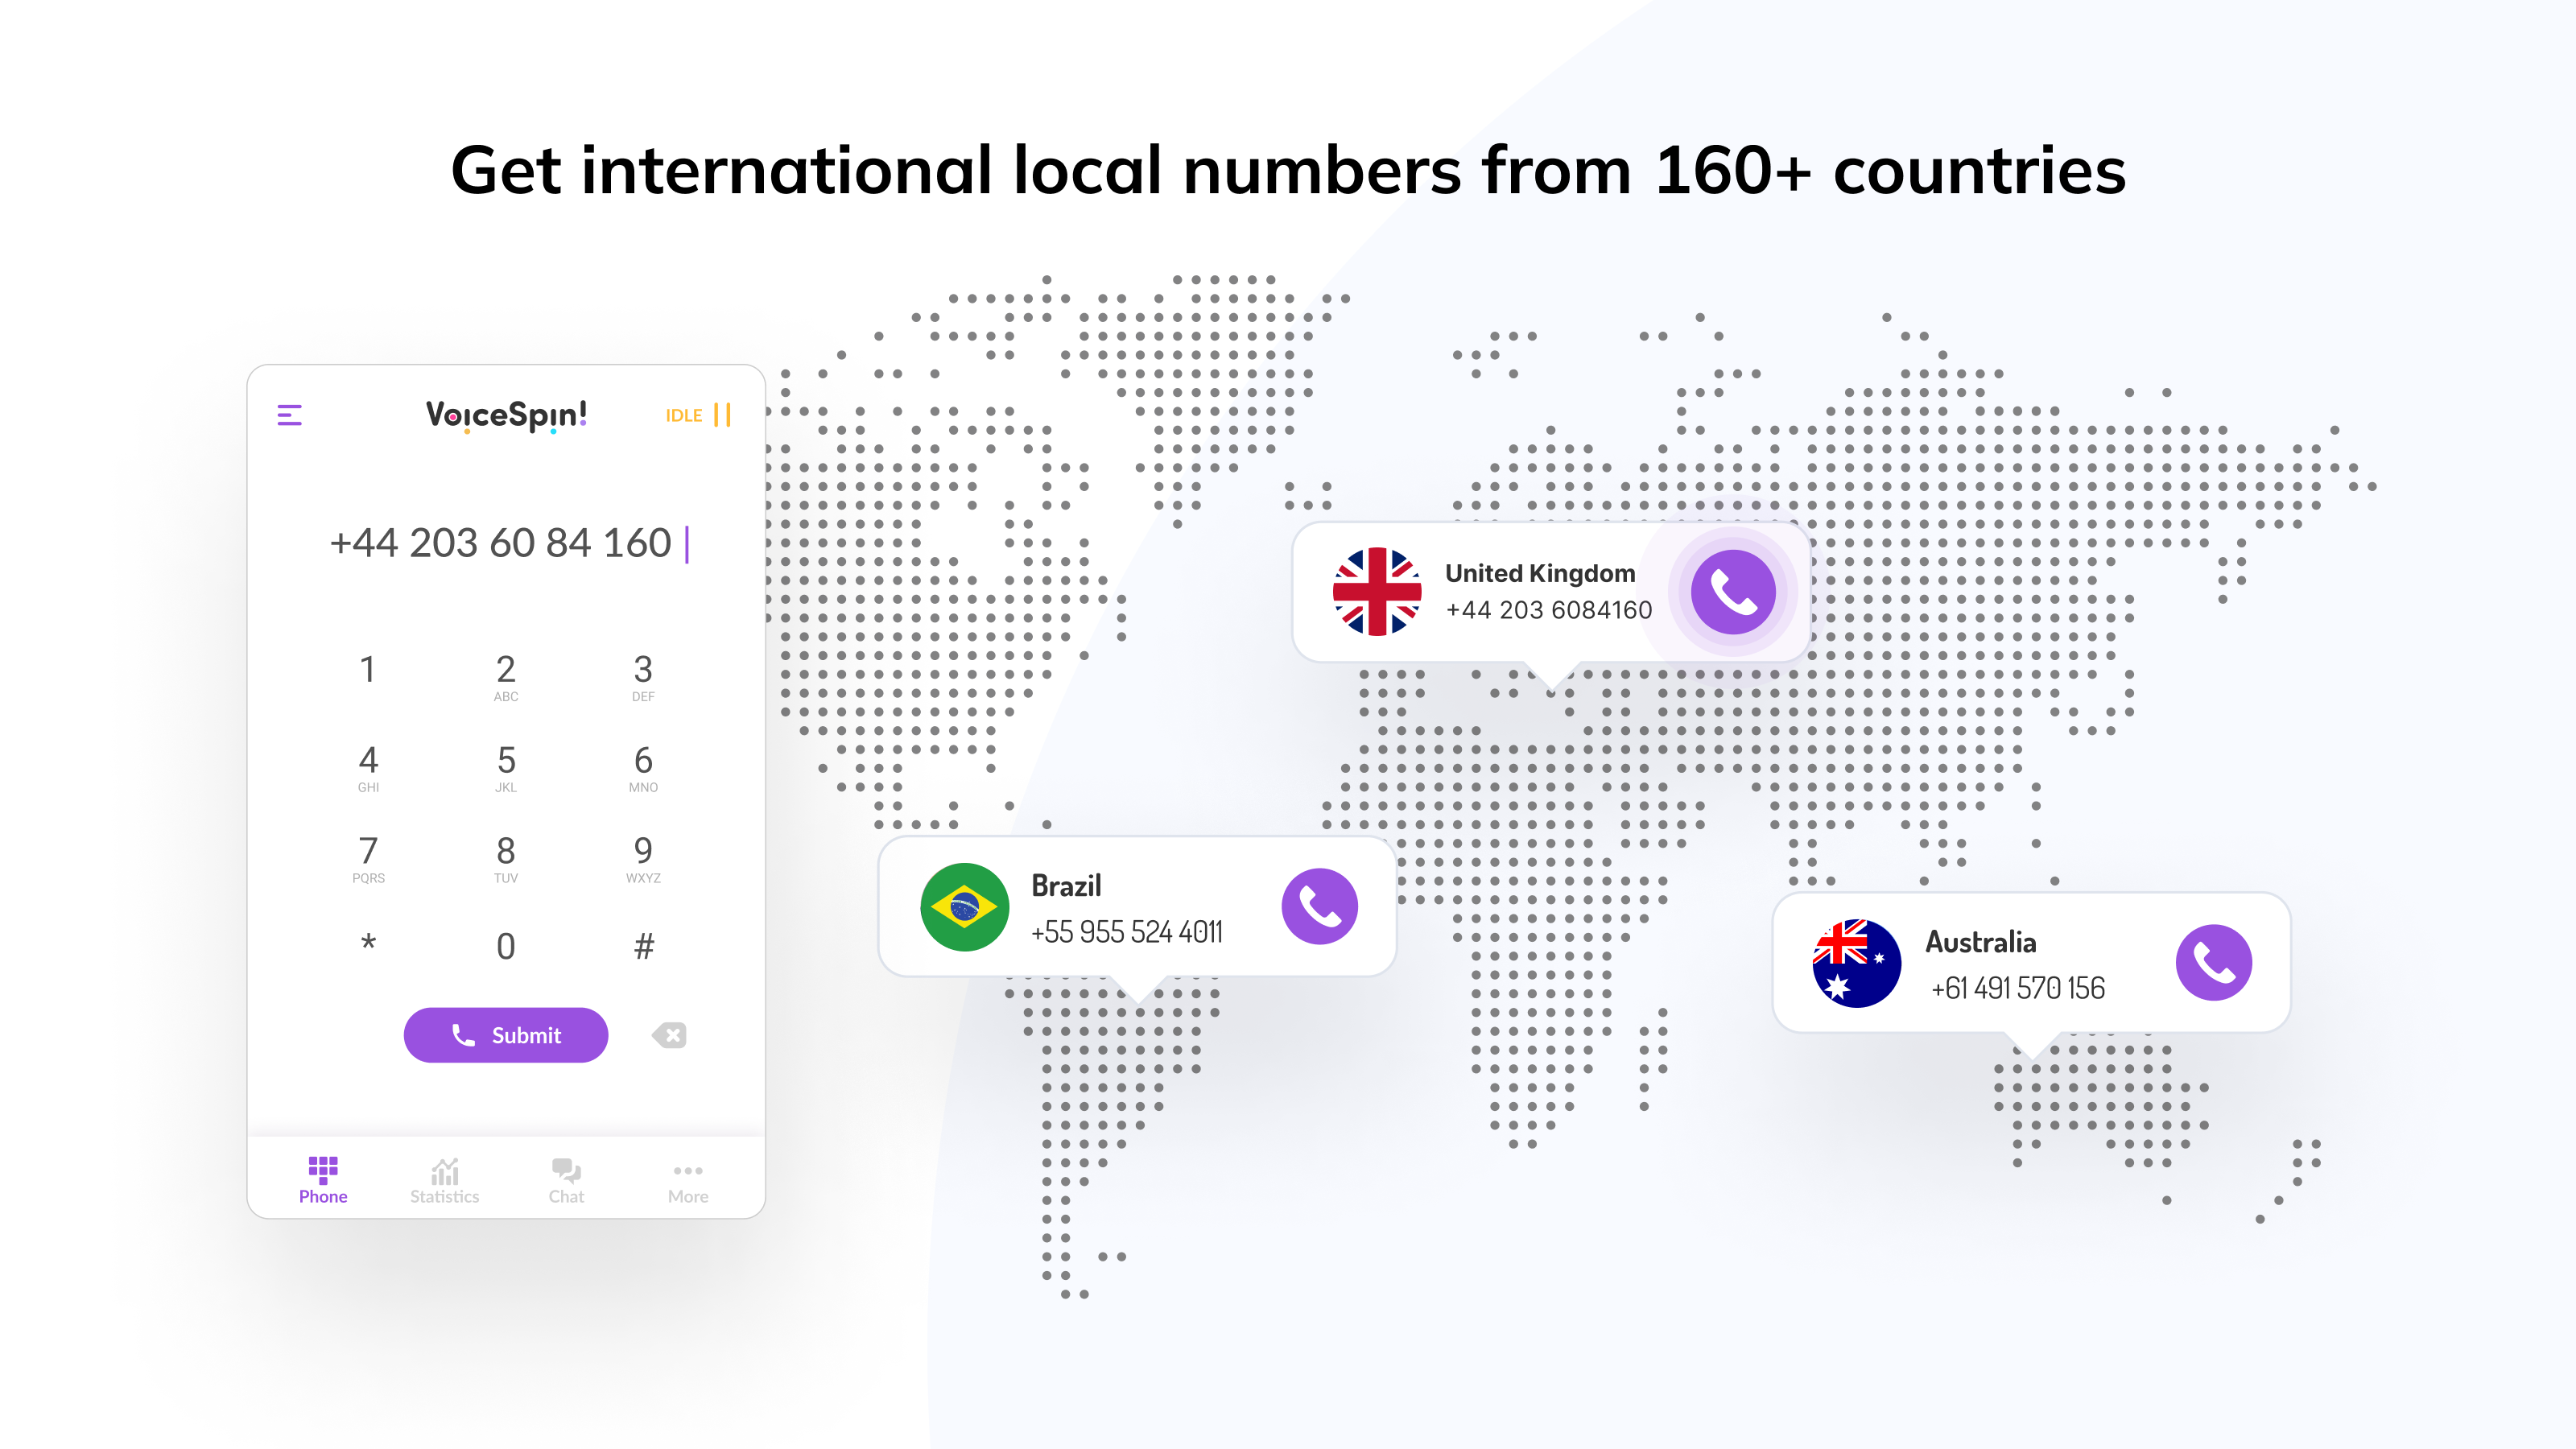Open the hamburger menu
Screen dimensions: 2576x1449
click(289, 414)
